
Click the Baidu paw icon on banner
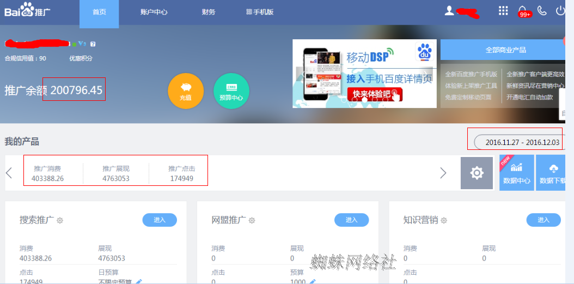[425, 51]
